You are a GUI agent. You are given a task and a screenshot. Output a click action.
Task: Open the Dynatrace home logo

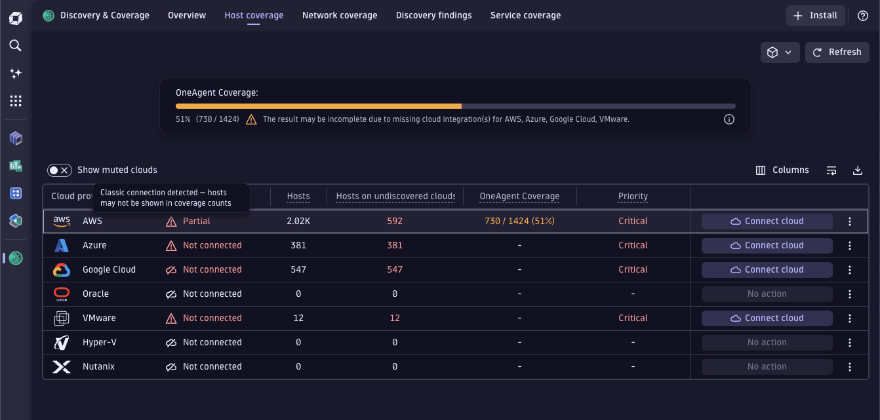[x=16, y=18]
